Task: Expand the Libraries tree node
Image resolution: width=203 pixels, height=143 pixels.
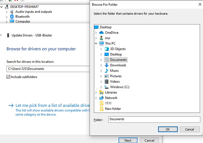Action: coord(96,92)
